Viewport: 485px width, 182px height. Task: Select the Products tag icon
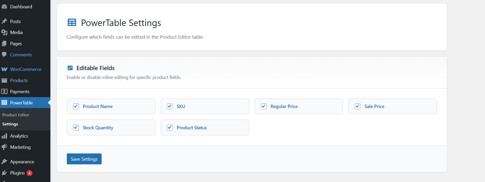pos(4,80)
